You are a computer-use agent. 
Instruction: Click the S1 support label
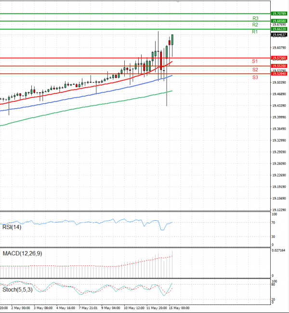(x=255, y=61)
